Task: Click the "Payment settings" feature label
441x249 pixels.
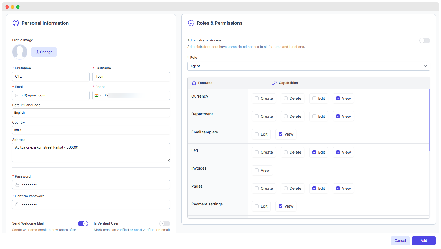Action: pyautogui.click(x=207, y=204)
